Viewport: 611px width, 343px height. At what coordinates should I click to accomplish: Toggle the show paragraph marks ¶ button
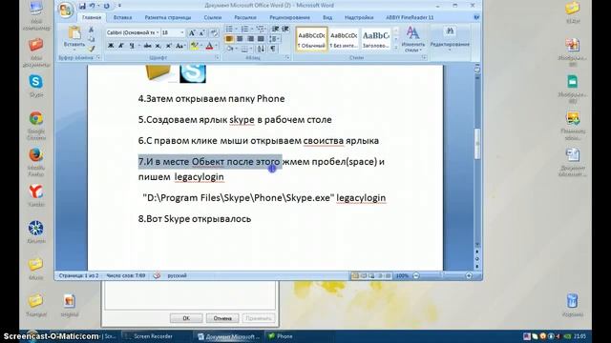pyautogui.click(x=273, y=49)
